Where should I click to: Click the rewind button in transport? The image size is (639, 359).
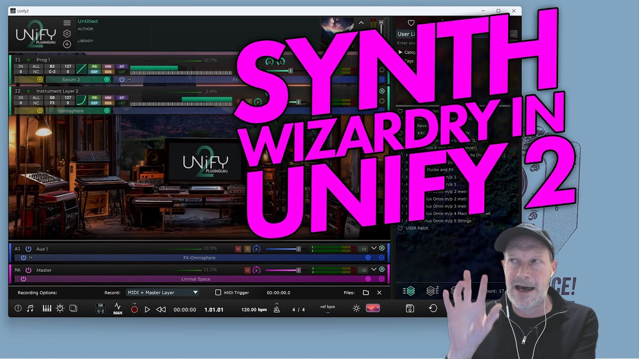(161, 310)
